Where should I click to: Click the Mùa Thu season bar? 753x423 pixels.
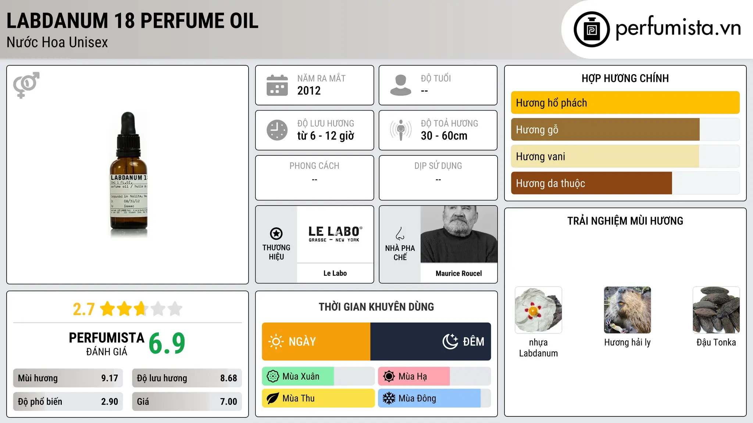(x=318, y=398)
